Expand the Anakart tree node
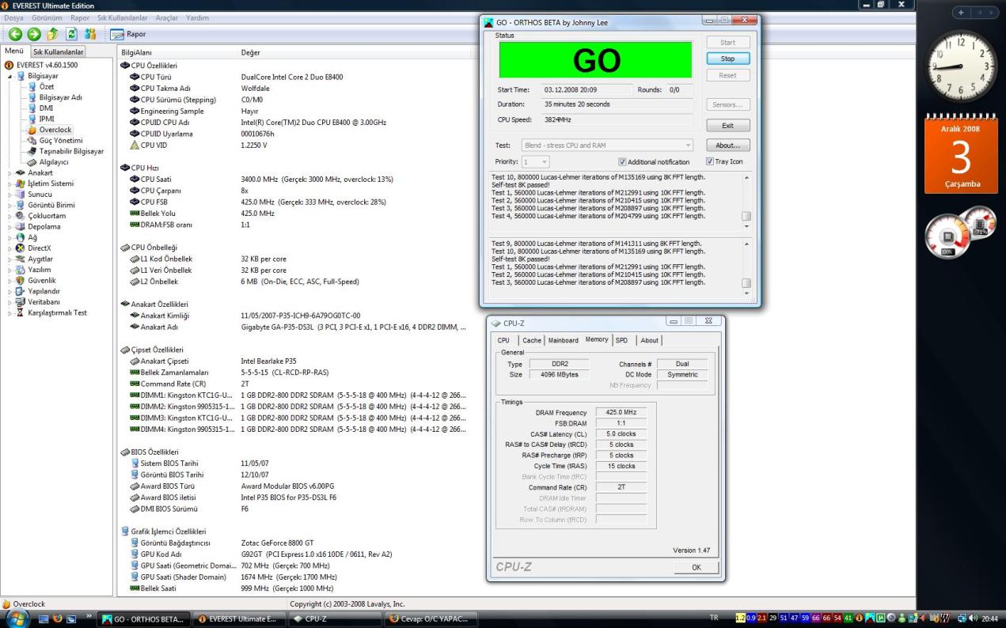 tap(9, 172)
